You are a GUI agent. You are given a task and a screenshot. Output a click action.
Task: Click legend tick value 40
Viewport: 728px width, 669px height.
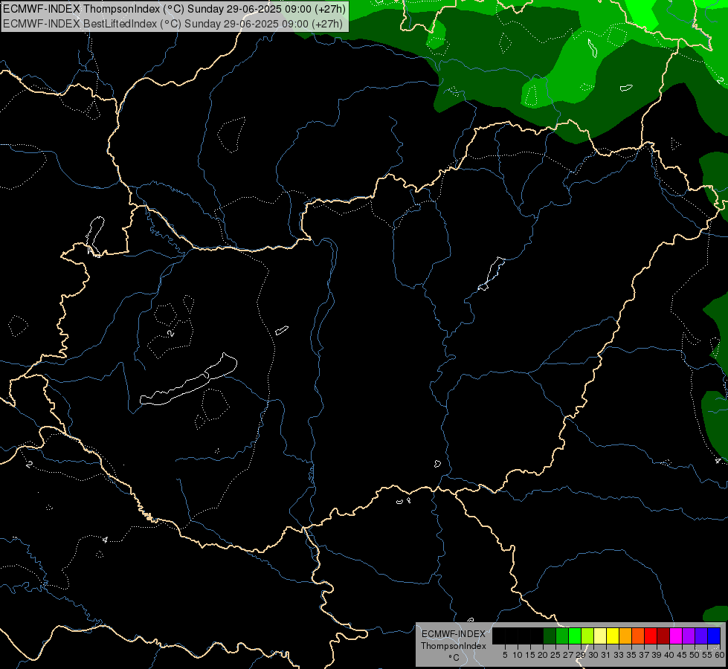pyautogui.click(x=669, y=655)
